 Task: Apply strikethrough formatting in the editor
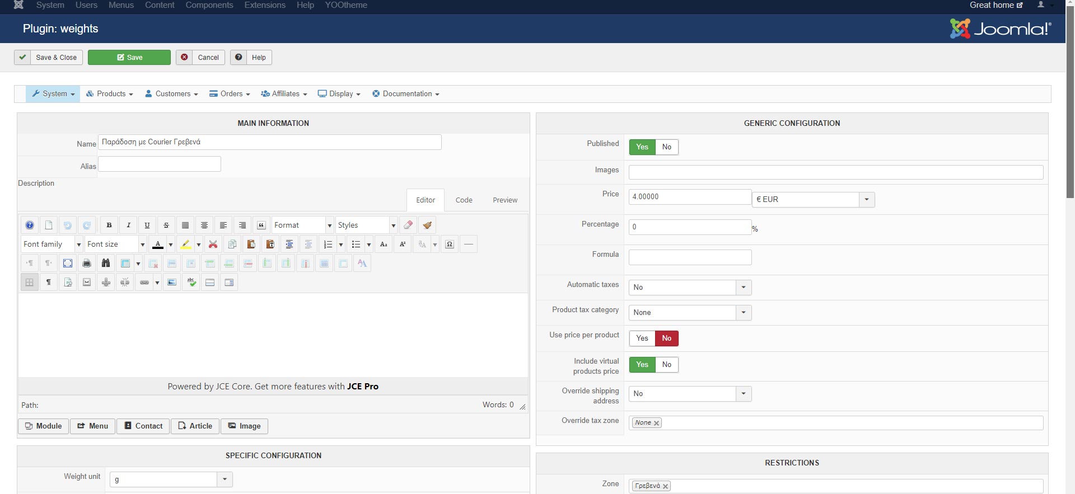pos(166,225)
